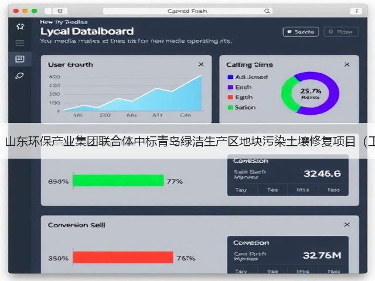The width and height of the screenshot is (375, 281).
Task: Click the User Growth card title
Action: [x=70, y=65]
